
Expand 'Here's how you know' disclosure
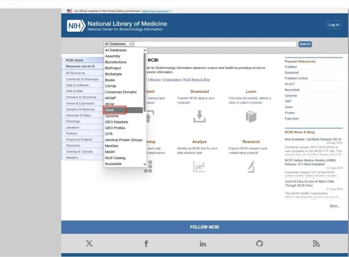coord(157,11)
